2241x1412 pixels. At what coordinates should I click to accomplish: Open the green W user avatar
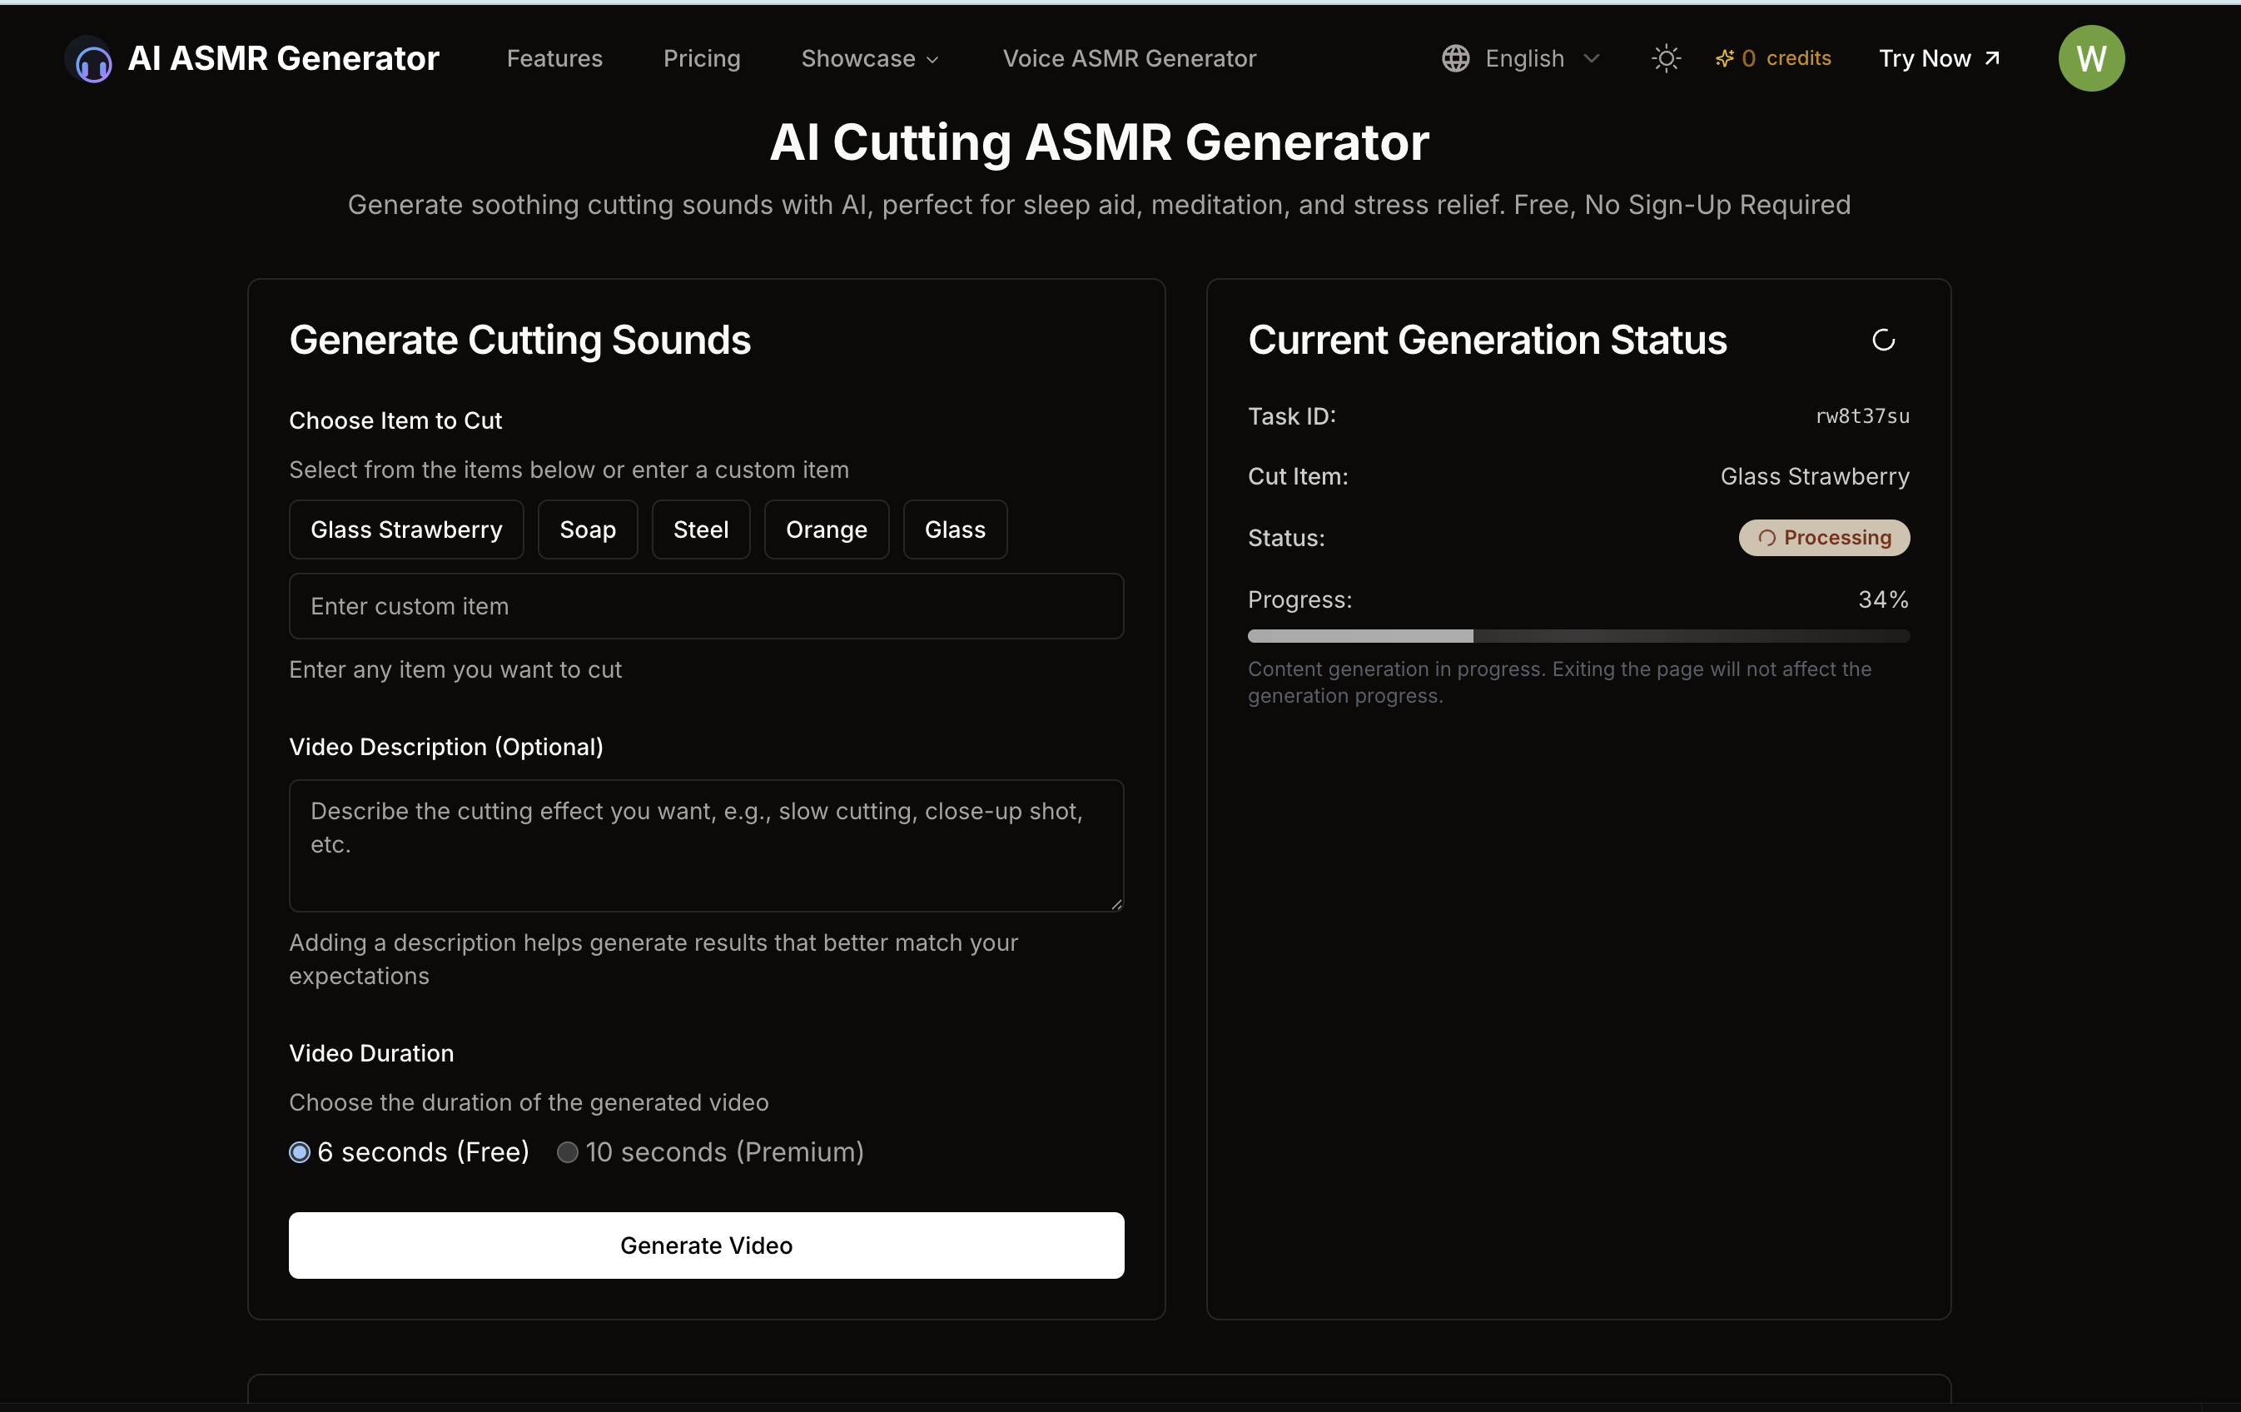pyautogui.click(x=2090, y=58)
